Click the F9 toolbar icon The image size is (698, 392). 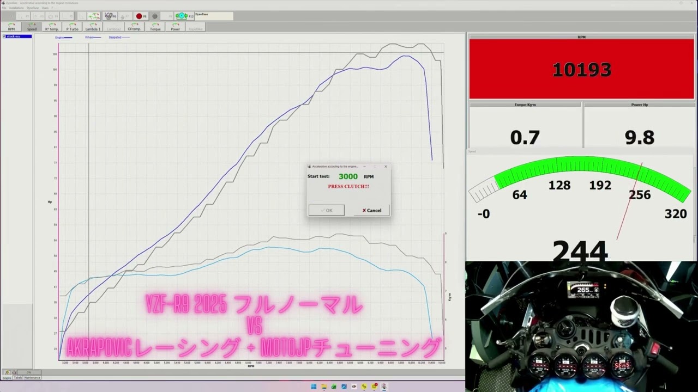point(167,16)
